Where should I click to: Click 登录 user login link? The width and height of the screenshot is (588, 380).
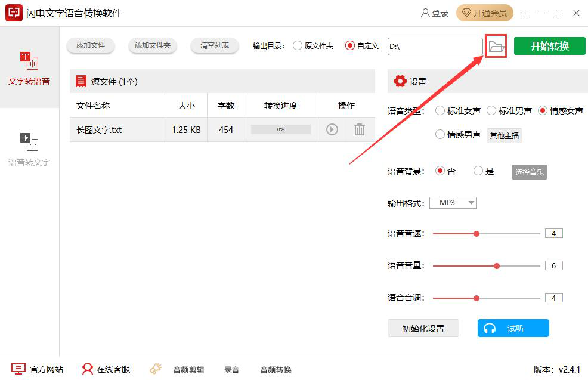point(435,13)
